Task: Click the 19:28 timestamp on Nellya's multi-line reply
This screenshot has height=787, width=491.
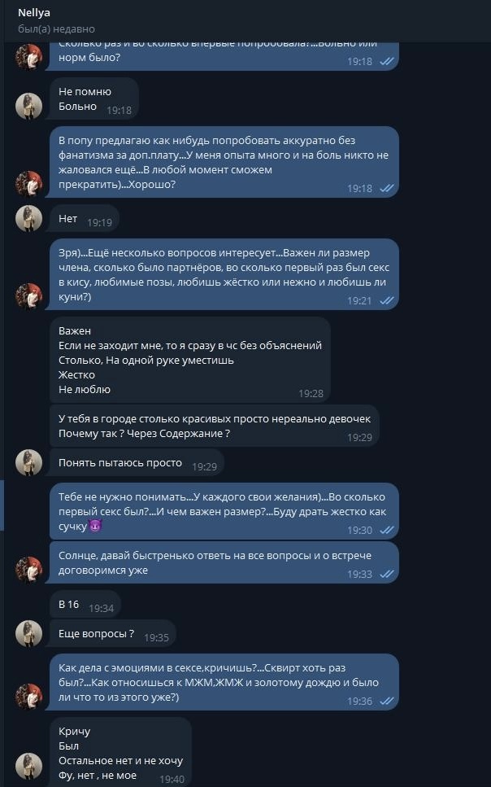Action: [311, 393]
